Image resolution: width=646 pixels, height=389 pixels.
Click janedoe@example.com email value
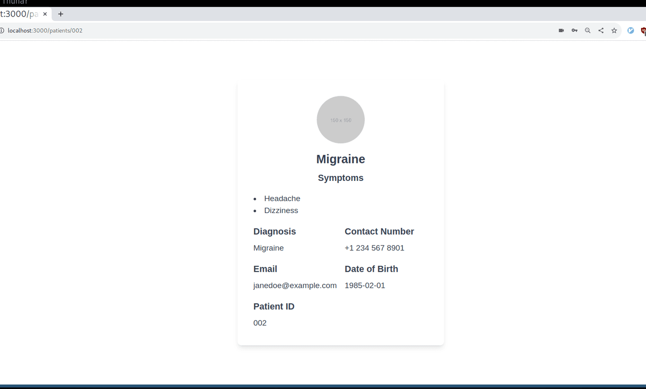point(295,286)
